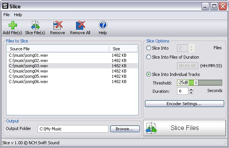
Task: Open Encoder Settings dialog
Action: coord(184,104)
